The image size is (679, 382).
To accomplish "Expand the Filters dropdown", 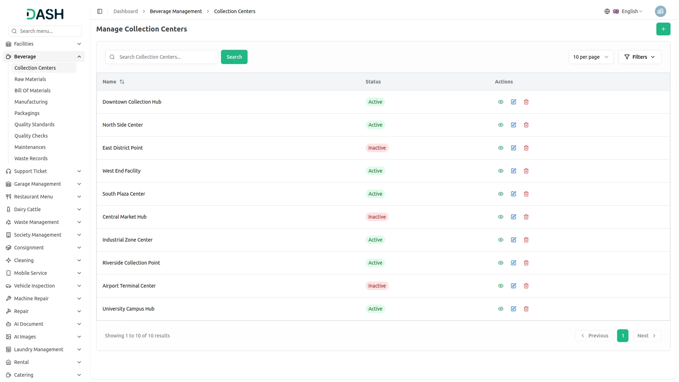I will tap(639, 57).
